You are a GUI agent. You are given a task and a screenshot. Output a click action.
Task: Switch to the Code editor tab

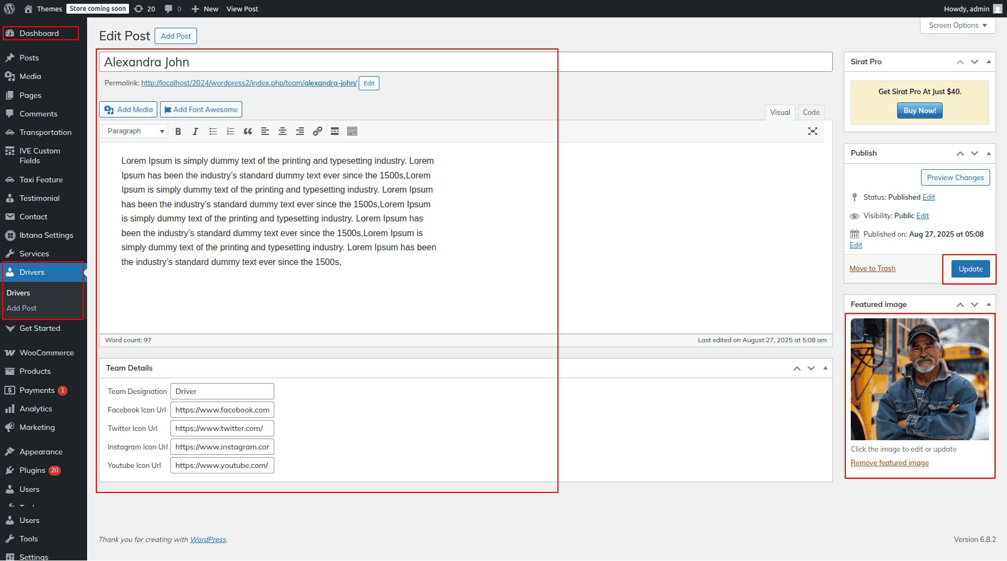point(810,112)
